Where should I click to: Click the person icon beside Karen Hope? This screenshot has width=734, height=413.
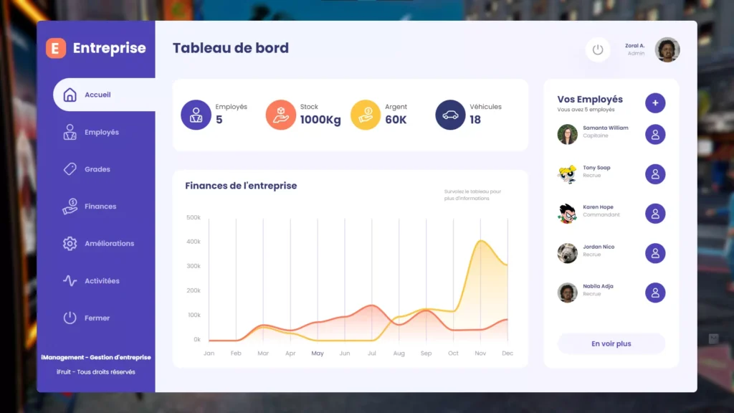(655, 213)
